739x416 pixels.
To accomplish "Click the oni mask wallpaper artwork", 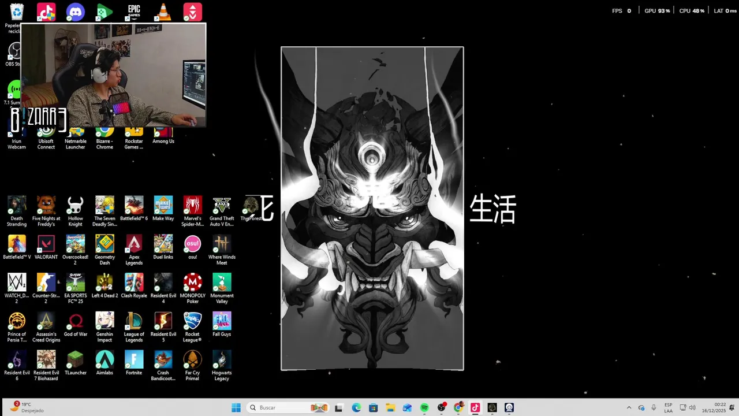I will click(x=372, y=209).
